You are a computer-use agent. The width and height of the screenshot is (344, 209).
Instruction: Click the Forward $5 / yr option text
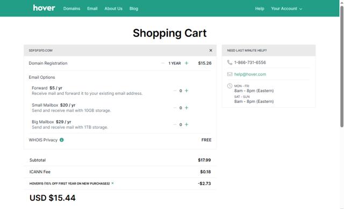[x=47, y=88]
